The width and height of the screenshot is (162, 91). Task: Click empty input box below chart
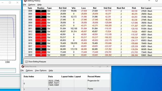[8, 71]
